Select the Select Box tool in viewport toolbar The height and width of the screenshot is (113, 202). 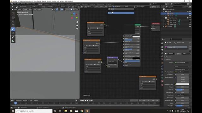coord(13,13)
